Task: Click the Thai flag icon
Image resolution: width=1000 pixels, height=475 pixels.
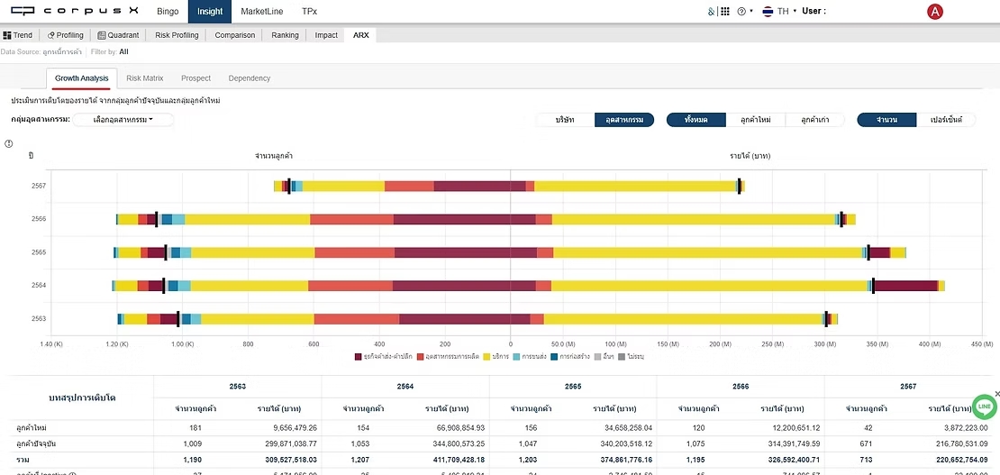Action: point(767,12)
